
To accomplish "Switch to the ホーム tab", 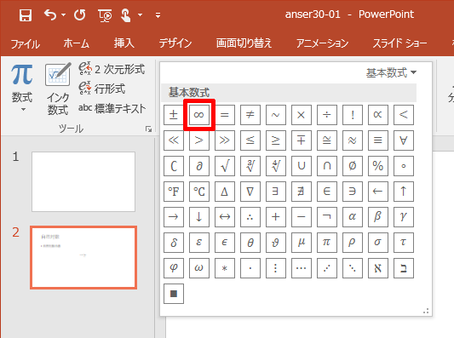I will tap(76, 43).
